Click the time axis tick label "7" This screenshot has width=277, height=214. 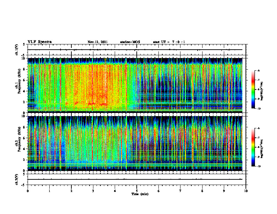pyautogui.click(x=180, y=191)
